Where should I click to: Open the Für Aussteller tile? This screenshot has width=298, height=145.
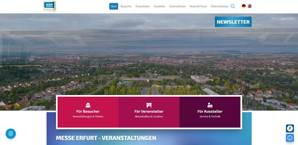(210, 112)
